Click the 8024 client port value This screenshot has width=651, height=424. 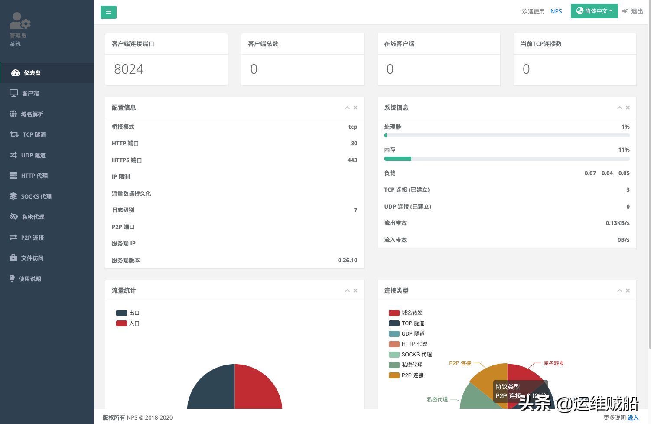(129, 69)
